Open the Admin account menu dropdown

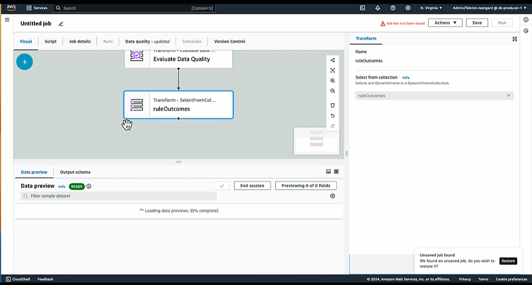(489, 8)
